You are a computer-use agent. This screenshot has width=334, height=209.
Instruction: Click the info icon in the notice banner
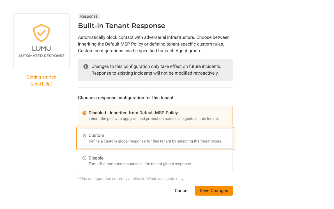pos(86,67)
